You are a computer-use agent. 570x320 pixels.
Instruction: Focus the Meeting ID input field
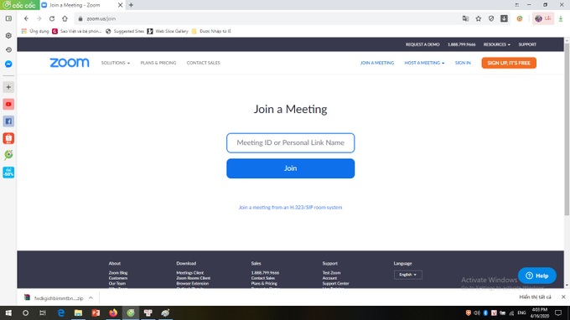[x=291, y=142]
